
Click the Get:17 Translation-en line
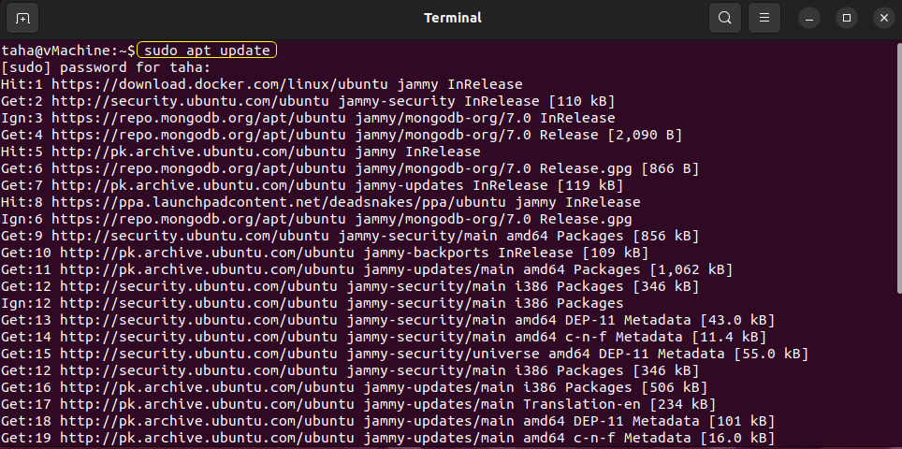[357, 404]
